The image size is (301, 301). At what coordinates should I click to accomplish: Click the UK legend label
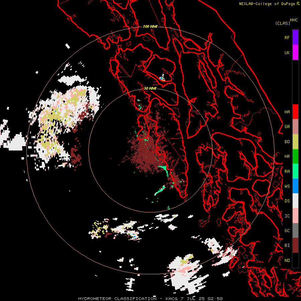(287, 53)
